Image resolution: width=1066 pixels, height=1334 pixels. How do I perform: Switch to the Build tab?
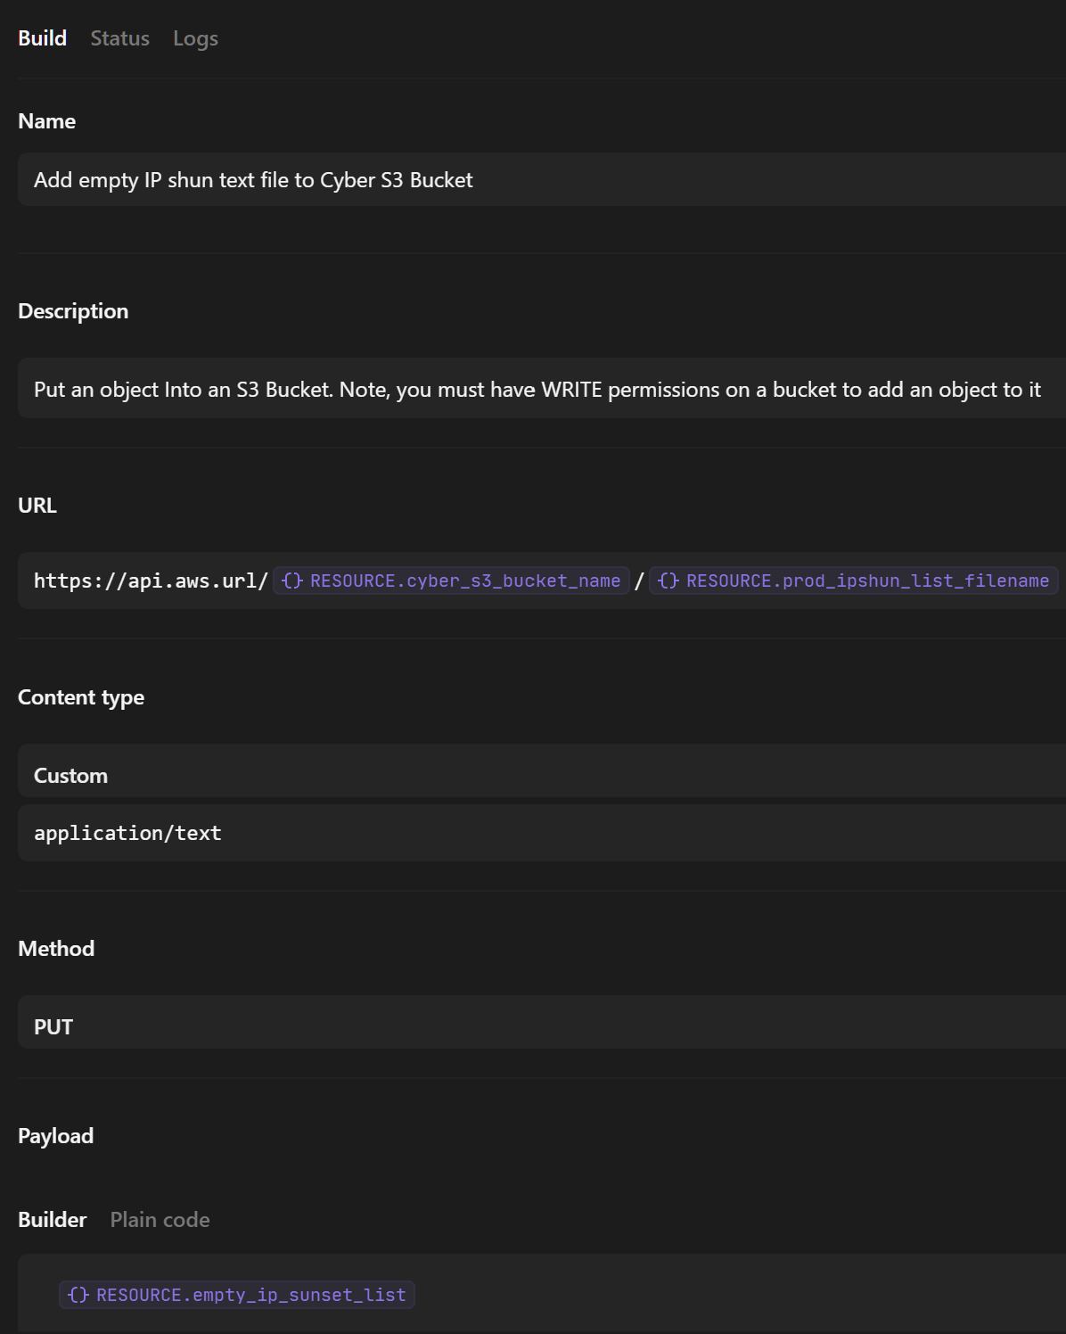pyautogui.click(x=42, y=38)
